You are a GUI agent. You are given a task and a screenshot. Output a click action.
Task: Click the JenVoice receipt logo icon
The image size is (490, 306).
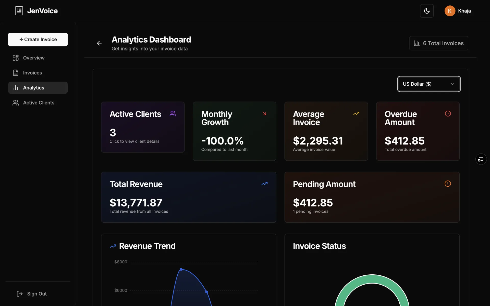[x=19, y=11]
